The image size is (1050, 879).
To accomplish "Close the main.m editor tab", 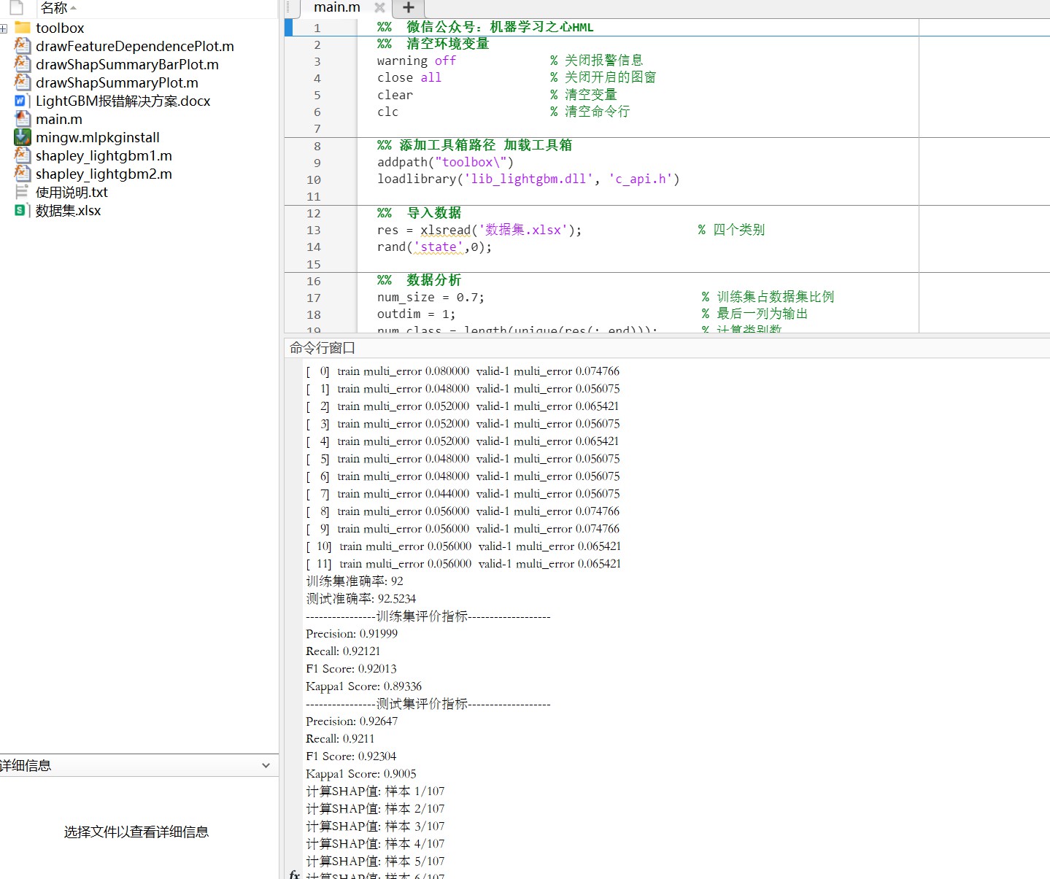I will [379, 7].
